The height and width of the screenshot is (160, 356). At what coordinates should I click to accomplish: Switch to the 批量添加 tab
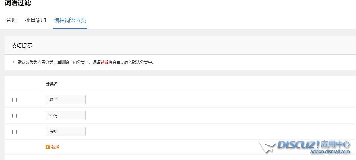coord(36,20)
